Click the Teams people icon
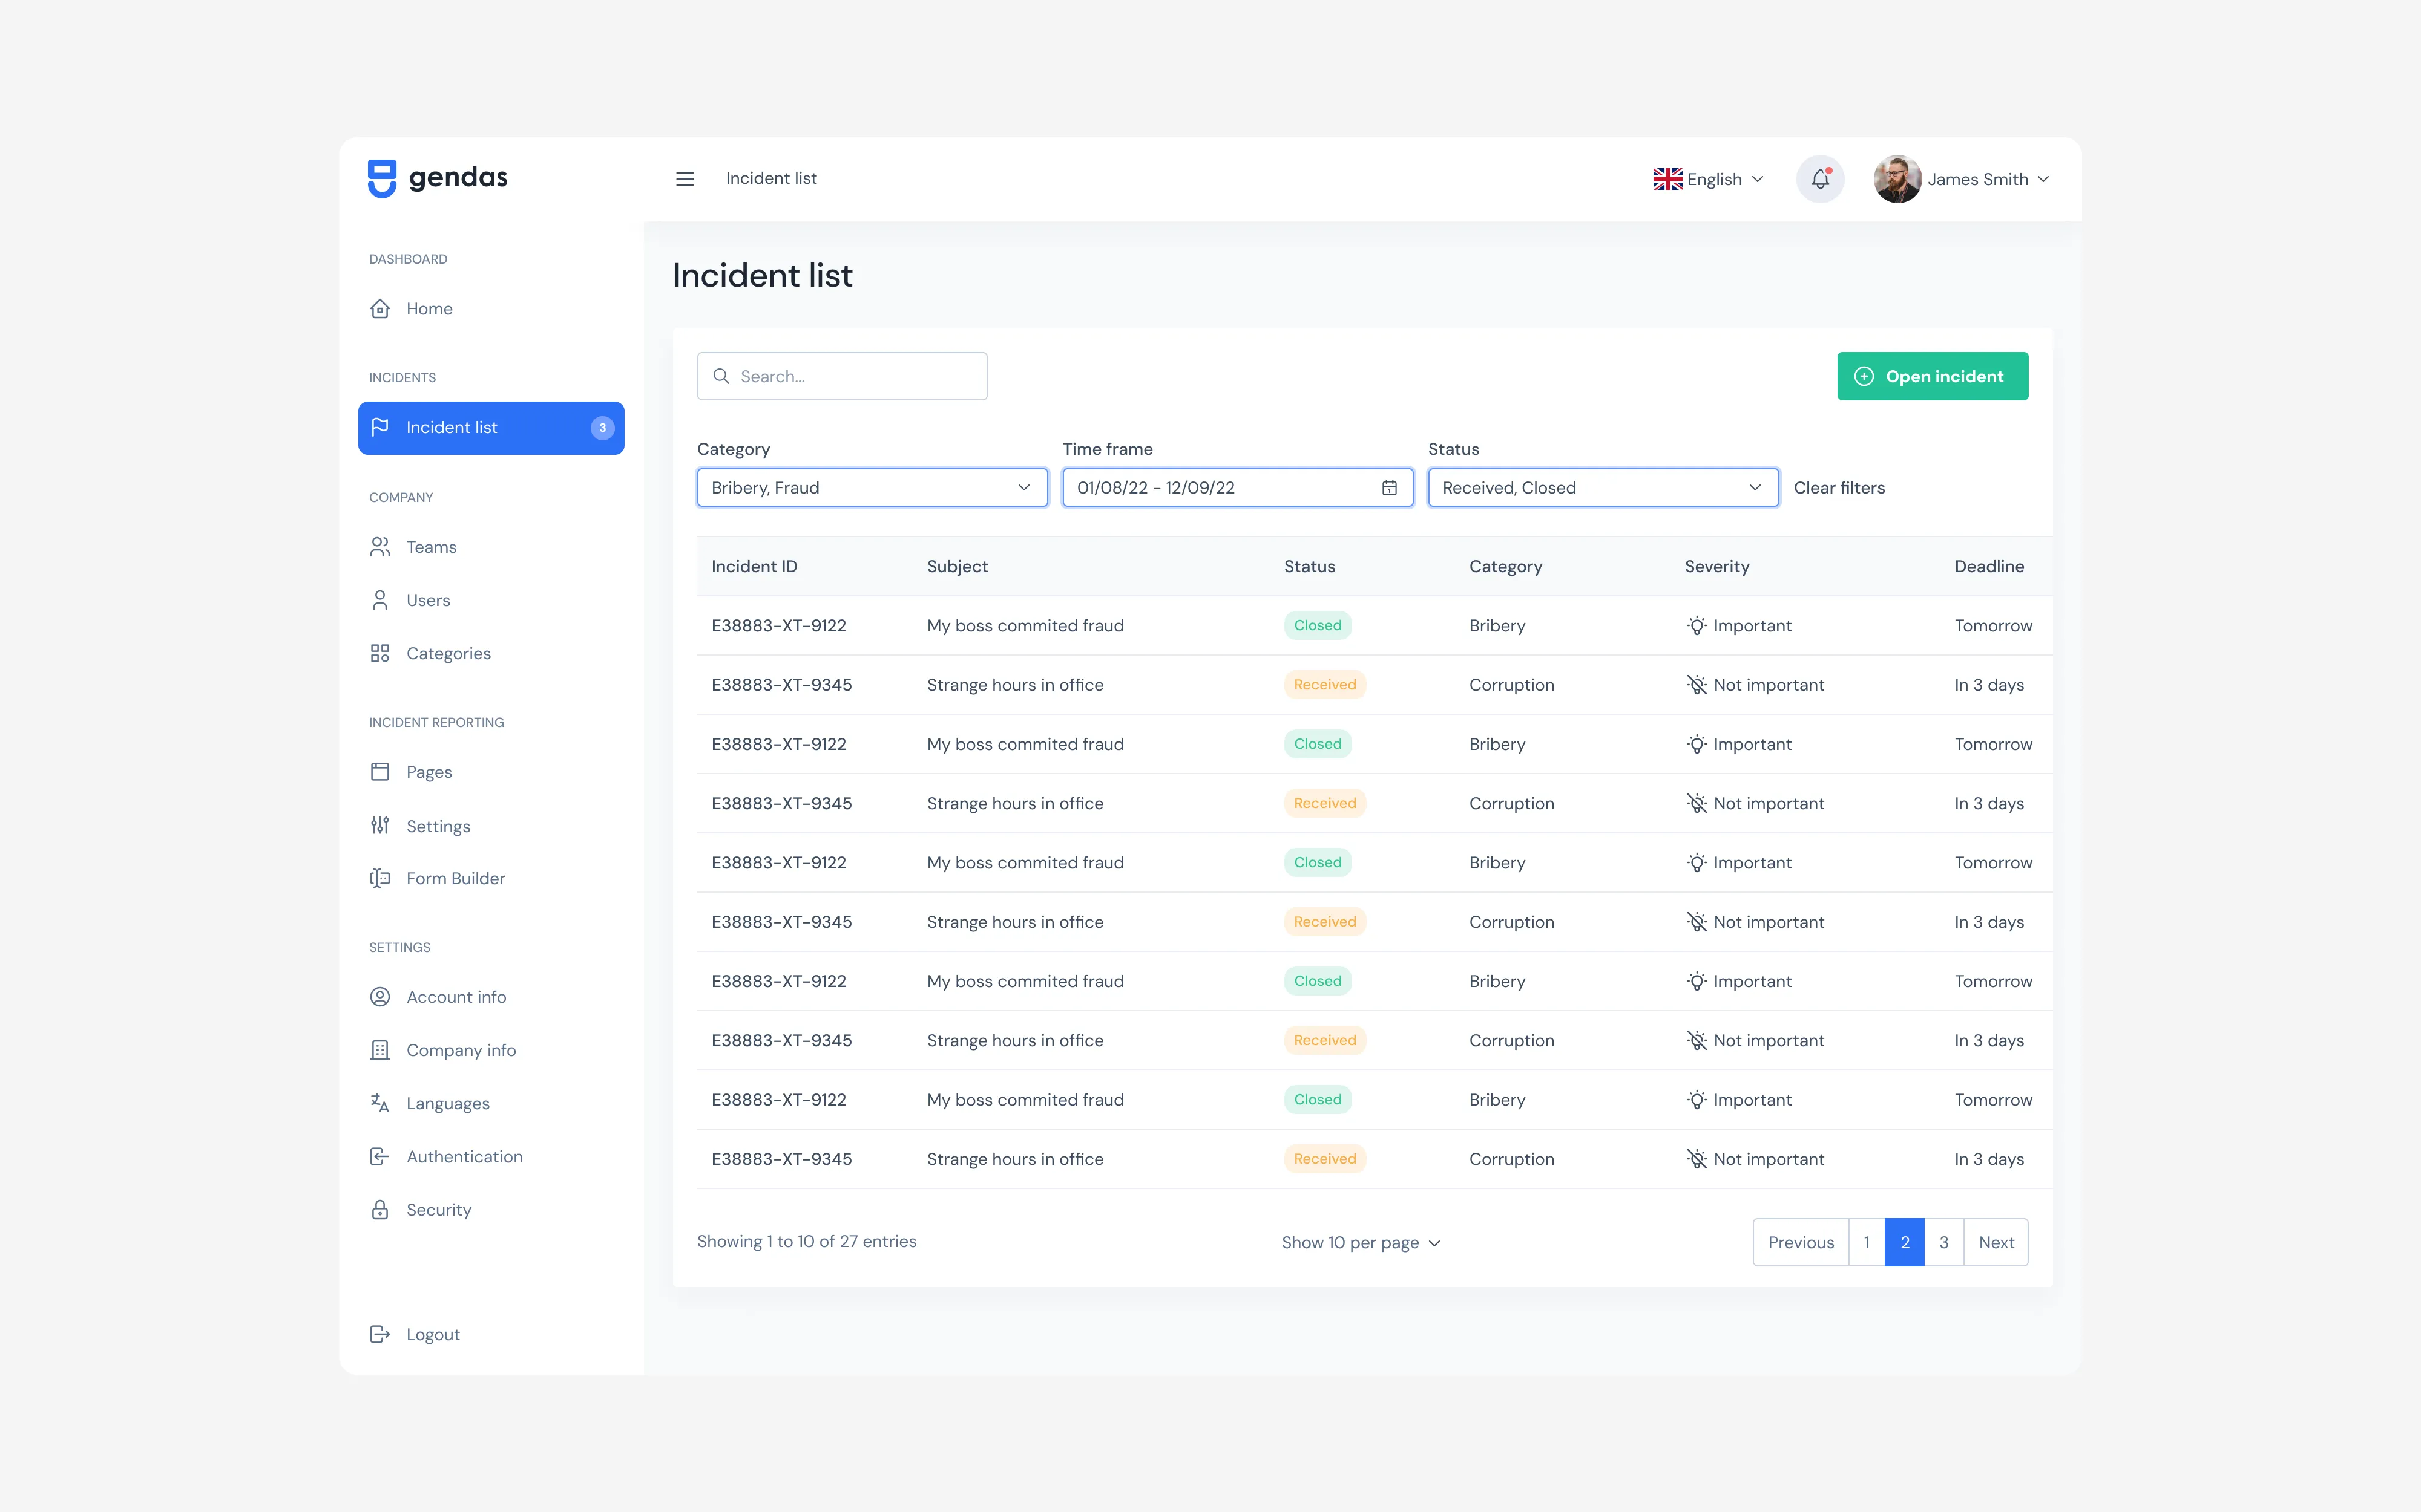The height and width of the screenshot is (1512, 2421). click(x=380, y=547)
